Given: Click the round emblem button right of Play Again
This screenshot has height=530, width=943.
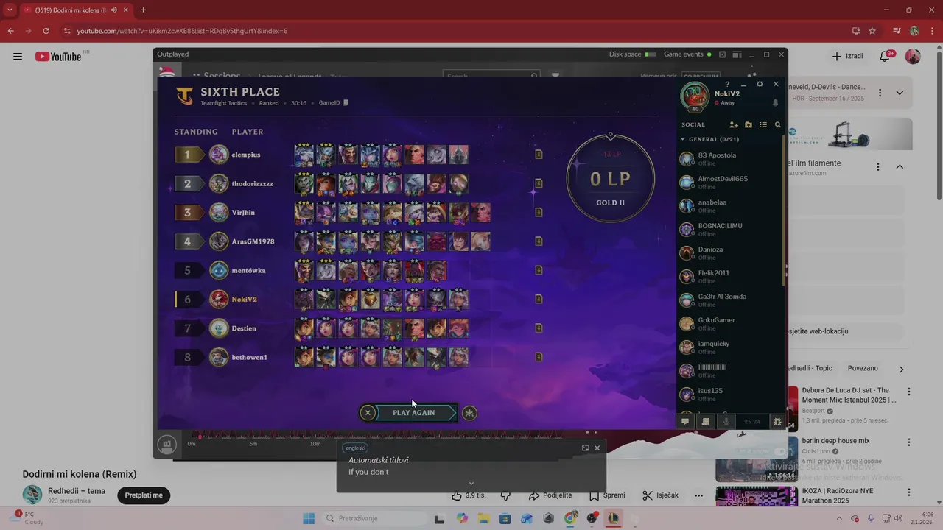Looking at the screenshot, I should (469, 413).
